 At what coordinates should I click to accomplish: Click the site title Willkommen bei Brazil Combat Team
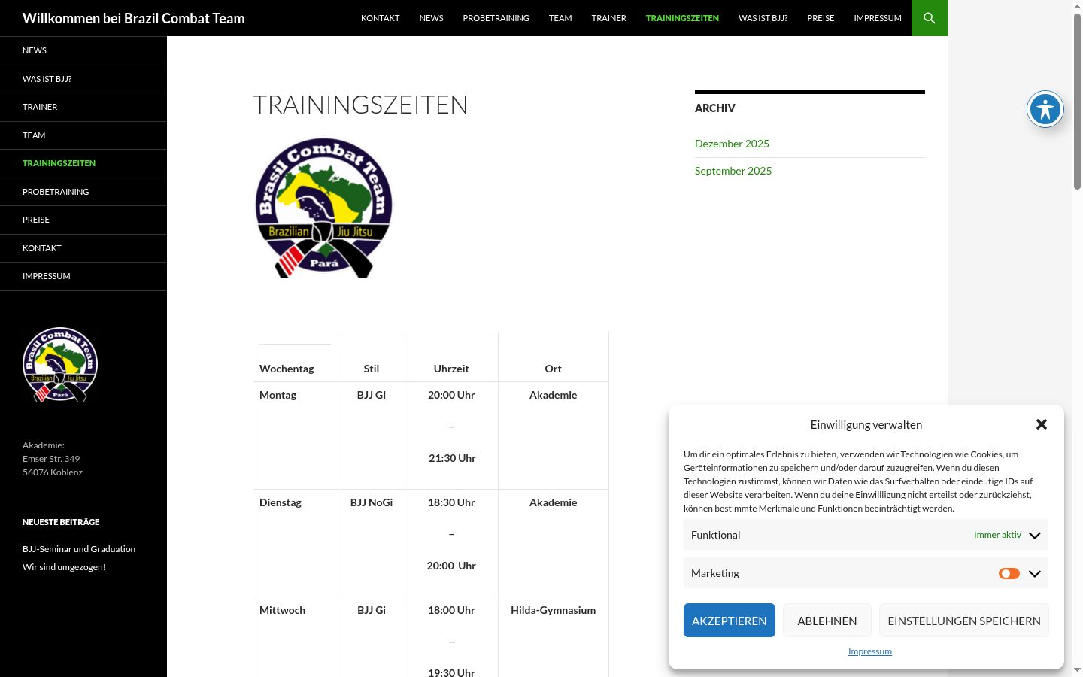(x=133, y=18)
